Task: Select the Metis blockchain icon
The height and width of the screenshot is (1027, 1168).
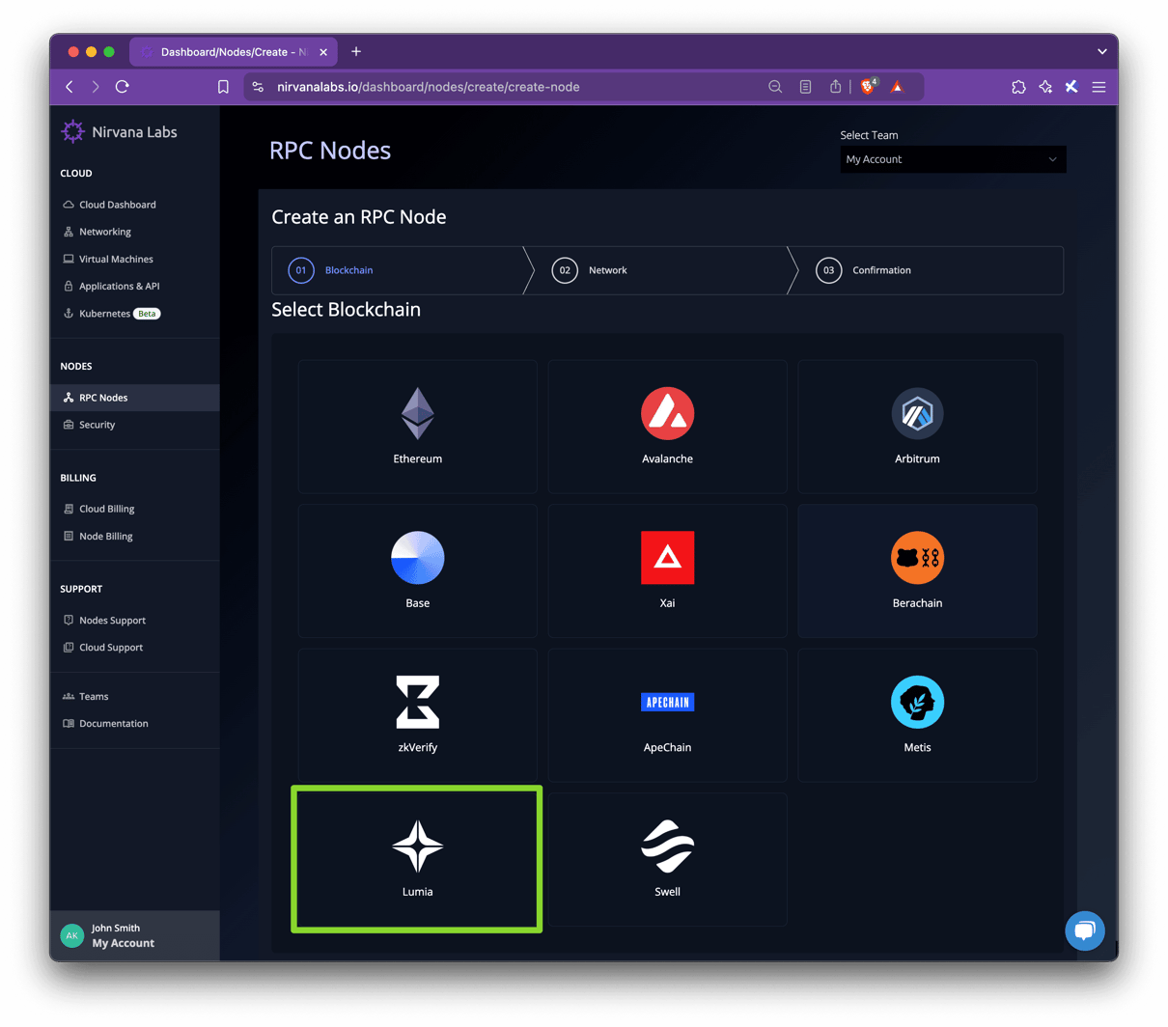Action: [917, 702]
